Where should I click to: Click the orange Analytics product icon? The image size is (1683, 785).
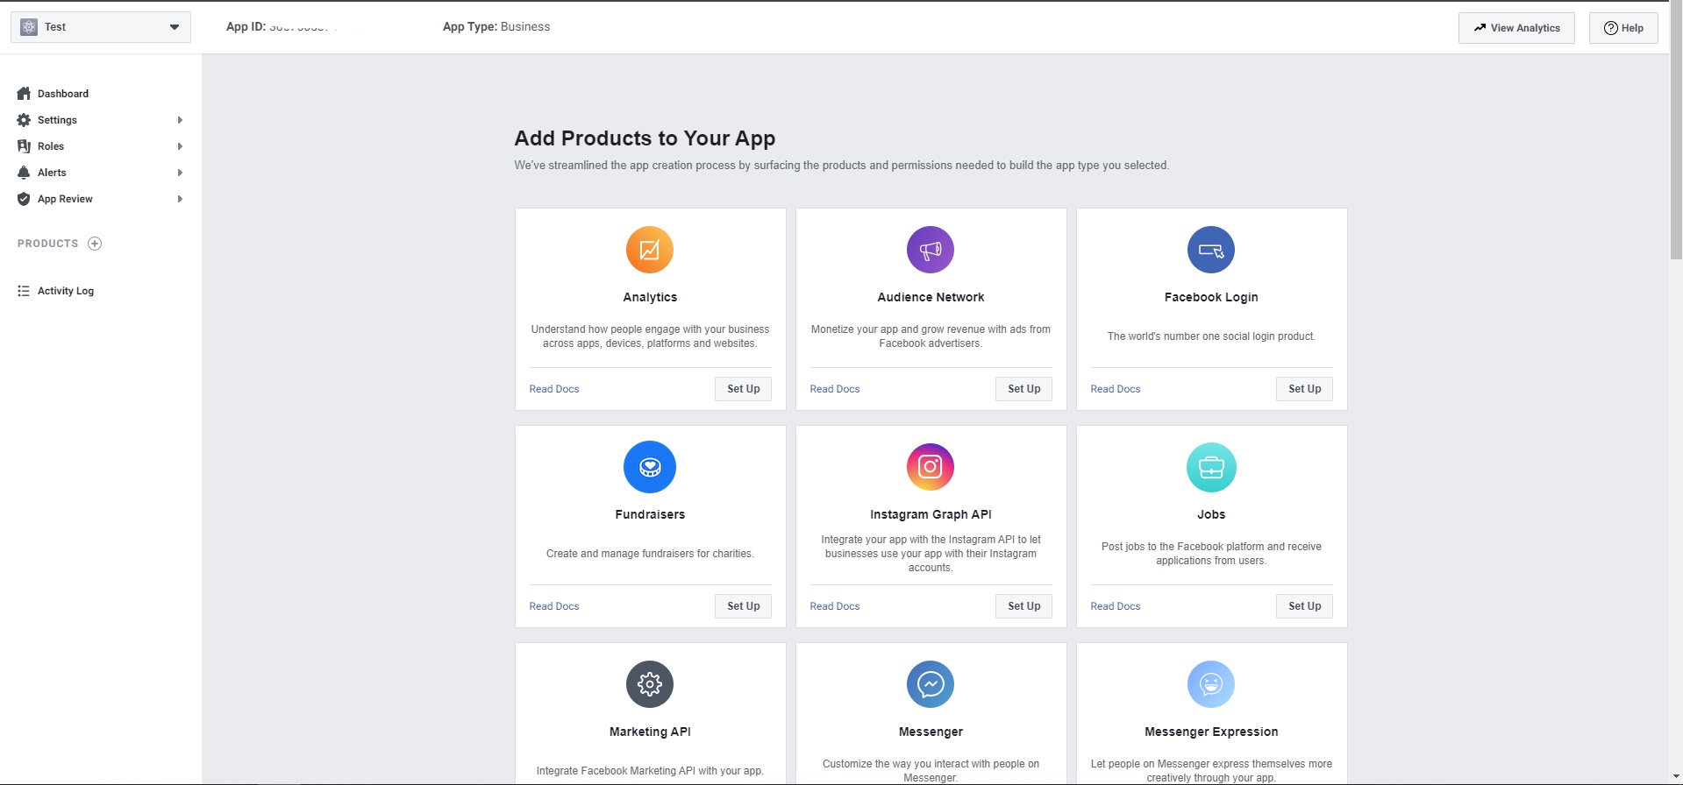click(x=649, y=250)
